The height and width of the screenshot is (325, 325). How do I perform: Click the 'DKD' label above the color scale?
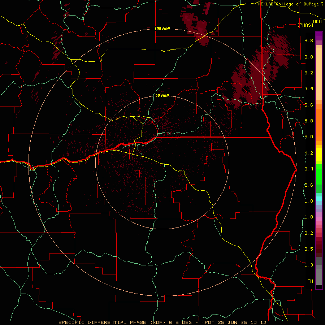point(317,22)
